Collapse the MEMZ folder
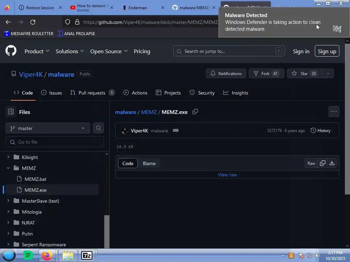Image resolution: width=350 pixels, height=262 pixels. (x=8, y=168)
